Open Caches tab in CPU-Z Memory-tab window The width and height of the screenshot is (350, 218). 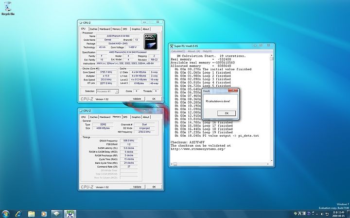pyautogui.click(x=94, y=117)
